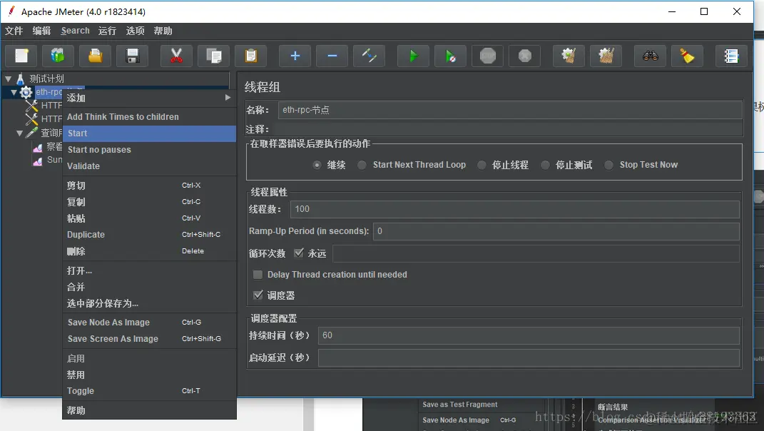Screen dimensions: 764x431
Task: Choose Start no pauses in context menu
Action: point(149,150)
